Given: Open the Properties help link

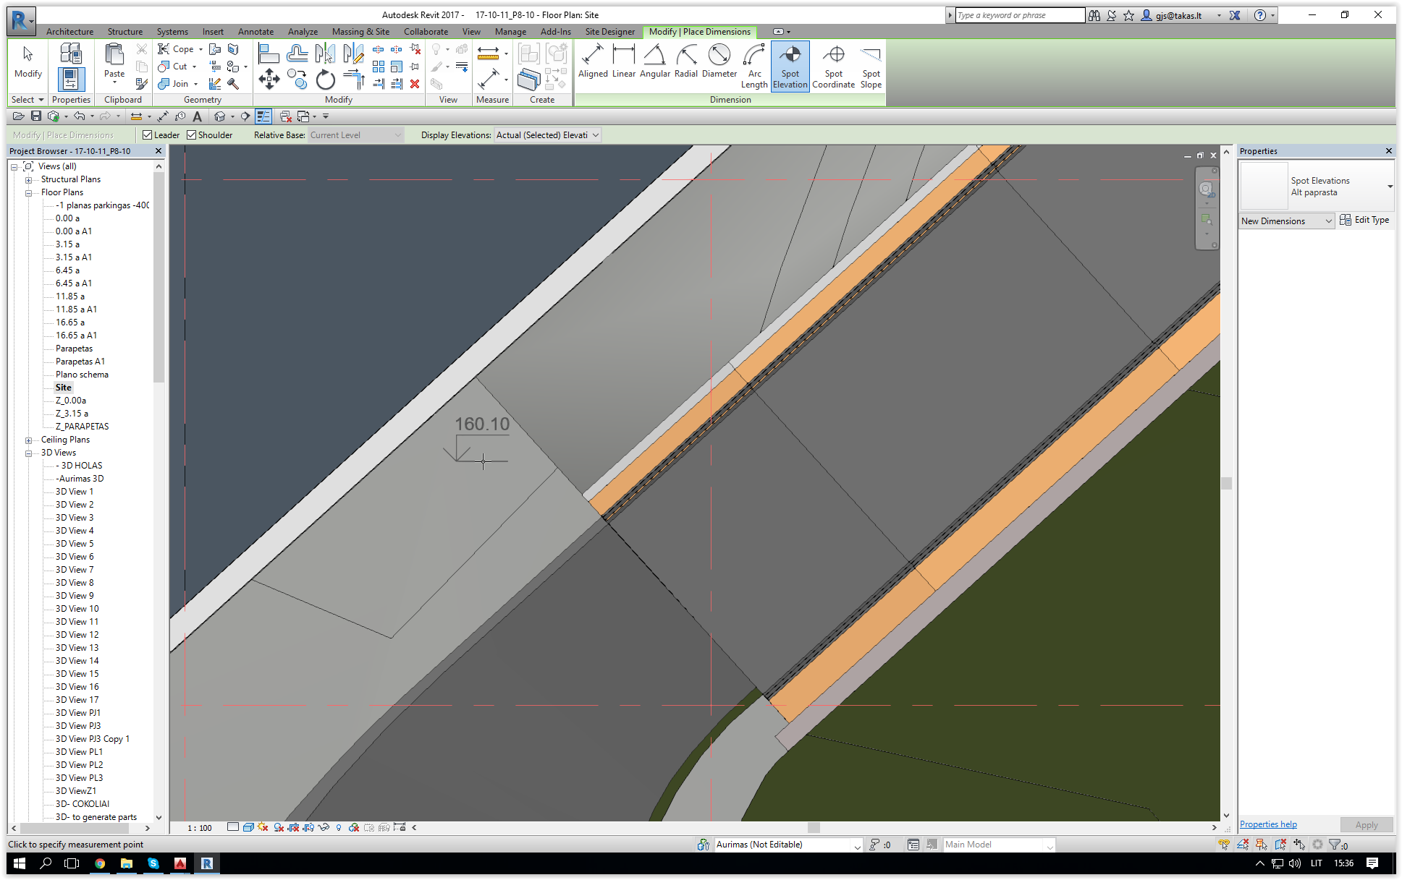Looking at the screenshot, I should pyautogui.click(x=1268, y=824).
